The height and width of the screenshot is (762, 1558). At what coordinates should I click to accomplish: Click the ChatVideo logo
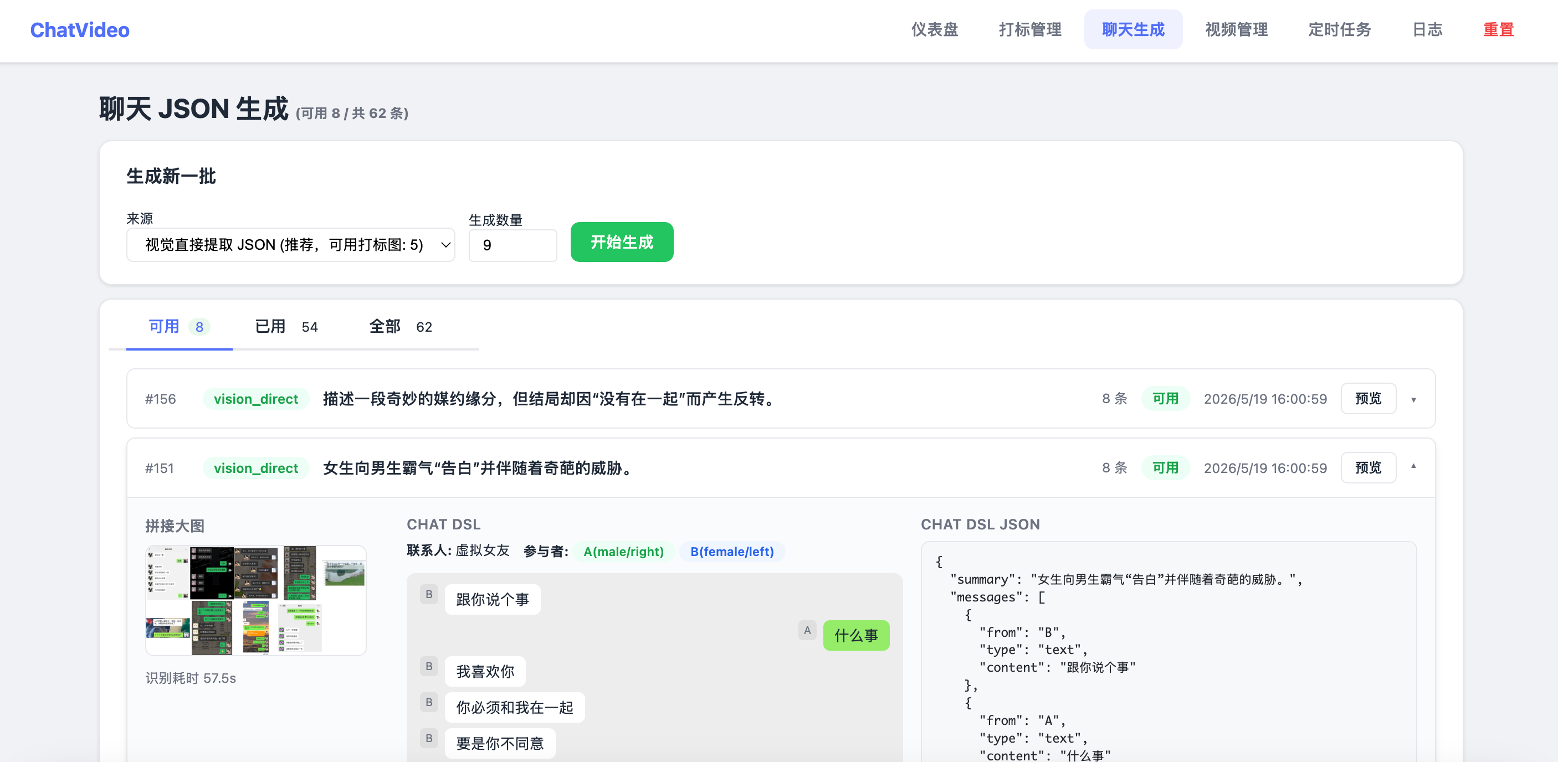tap(80, 29)
